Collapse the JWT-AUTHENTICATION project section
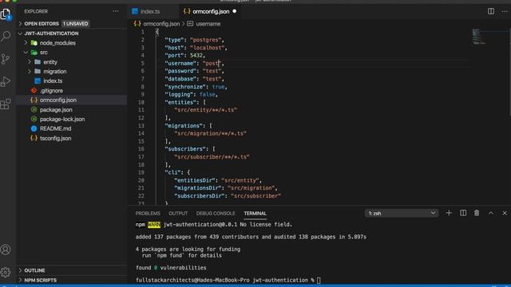The width and height of the screenshot is (511, 287). point(21,33)
